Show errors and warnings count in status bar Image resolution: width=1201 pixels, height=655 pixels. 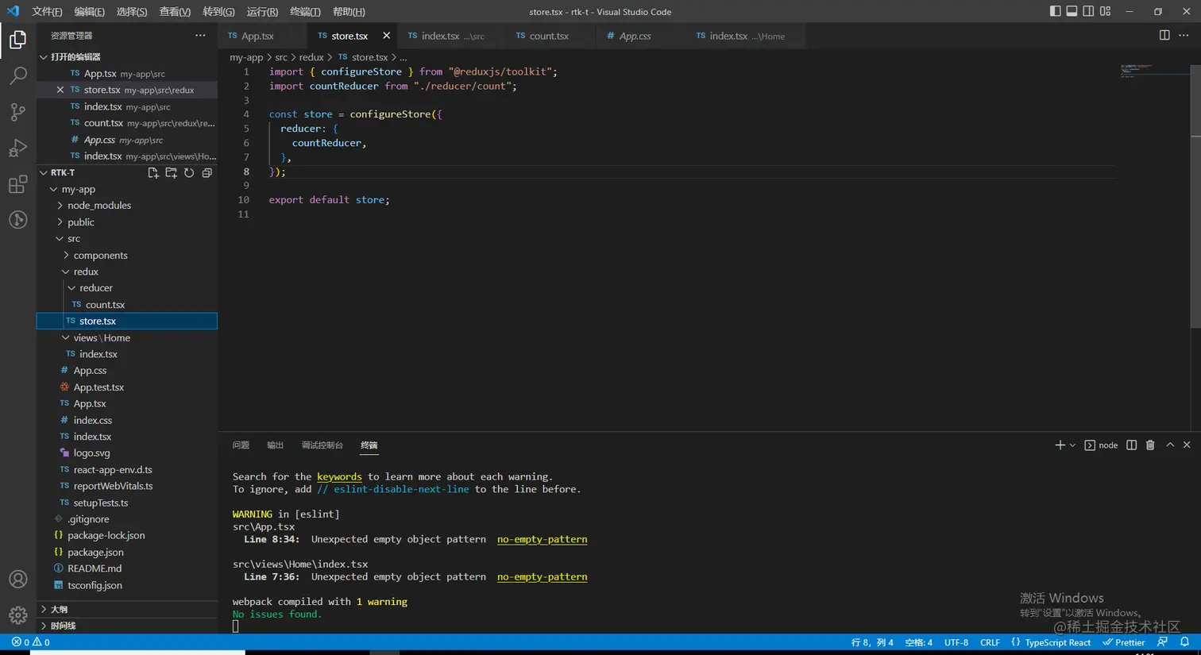(x=31, y=642)
